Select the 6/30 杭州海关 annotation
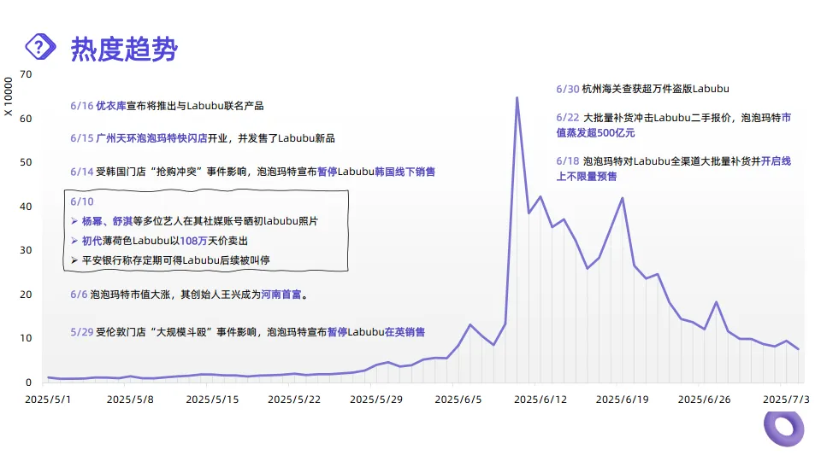Screen dimensions: 821x461 coord(642,89)
